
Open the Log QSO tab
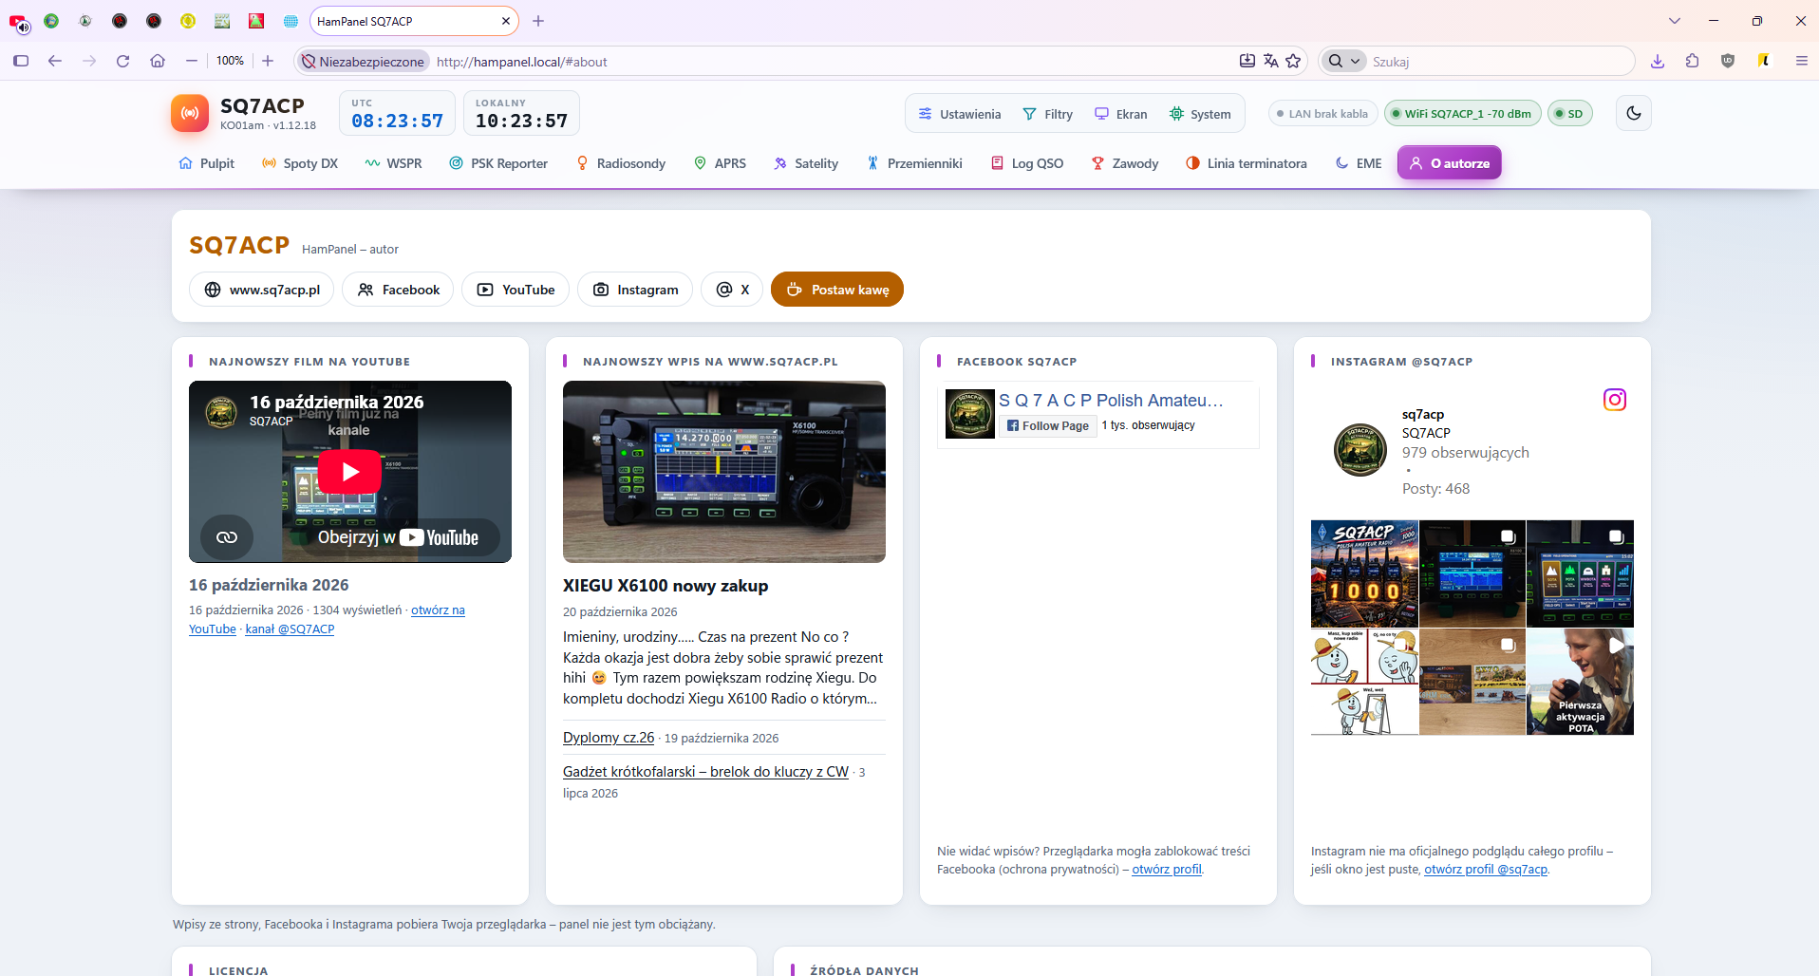tap(1027, 163)
